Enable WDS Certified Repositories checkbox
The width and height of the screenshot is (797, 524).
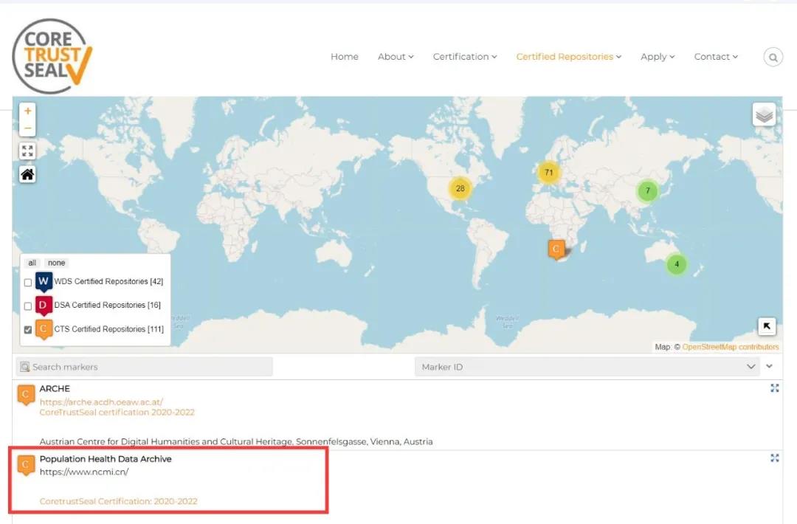coord(28,282)
